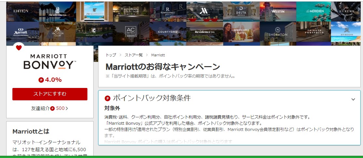Select the Autograph Collection brand tile

(131, 12)
